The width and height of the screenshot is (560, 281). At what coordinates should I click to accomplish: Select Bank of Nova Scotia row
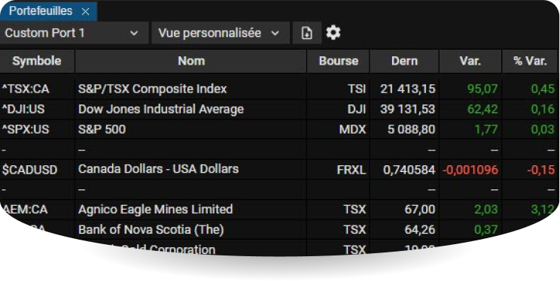[x=278, y=230]
